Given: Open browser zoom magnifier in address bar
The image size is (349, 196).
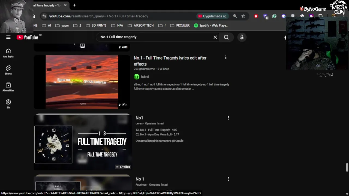Looking at the screenshot, I should [x=235, y=16].
